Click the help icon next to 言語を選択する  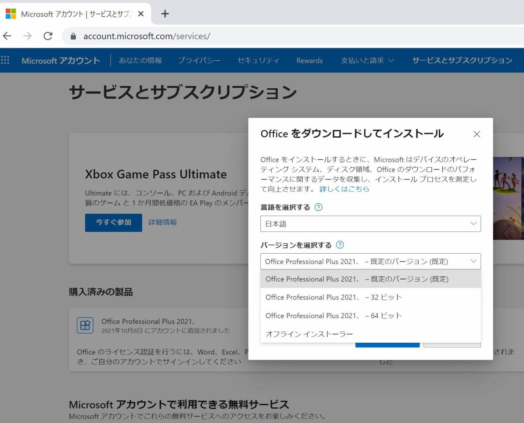pos(318,207)
